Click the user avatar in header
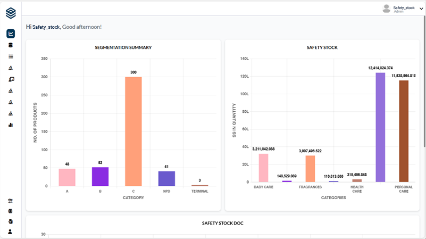The width and height of the screenshot is (426, 239). (386, 9)
